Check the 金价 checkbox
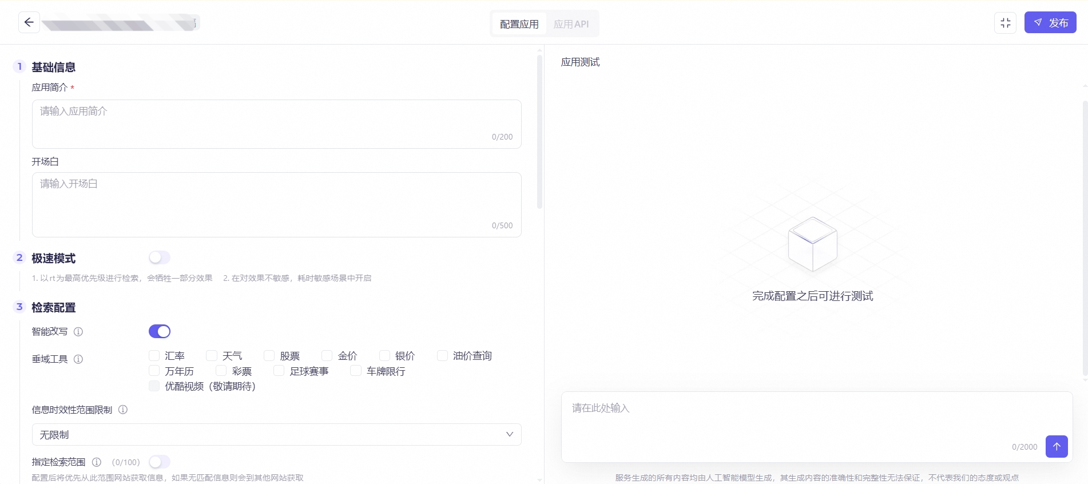This screenshot has height=484, width=1088. pos(327,355)
